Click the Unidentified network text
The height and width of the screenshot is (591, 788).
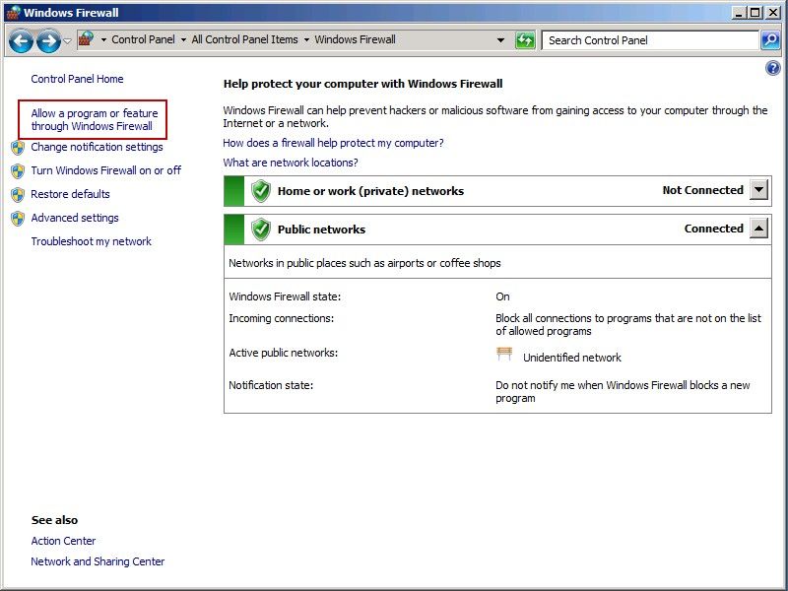[x=572, y=358]
